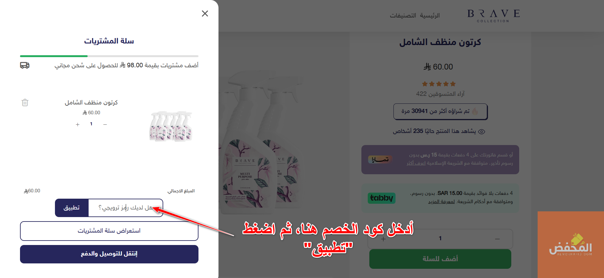Click the Brave Collection logo
The image size is (604, 278).
(x=493, y=16)
